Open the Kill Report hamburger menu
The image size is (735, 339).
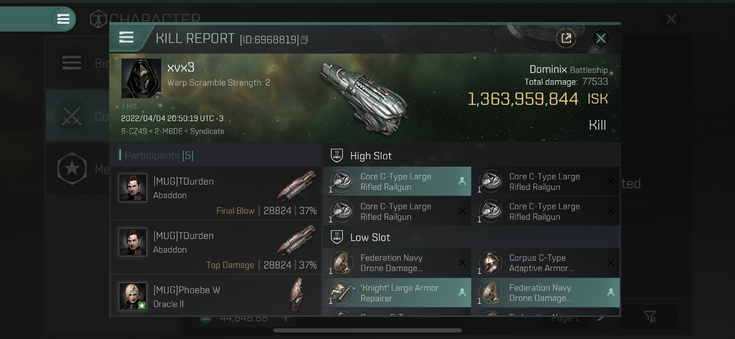(x=126, y=38)
